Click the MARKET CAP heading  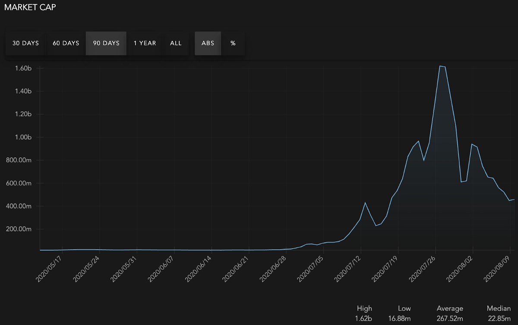tap(30, 7)
